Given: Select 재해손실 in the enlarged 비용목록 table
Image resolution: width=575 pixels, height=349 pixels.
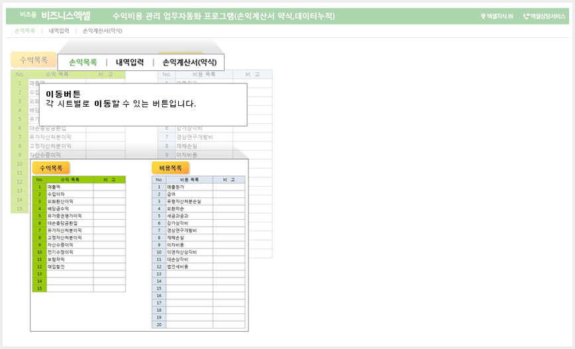Looking at the screenshot, I should pos(189,238).
